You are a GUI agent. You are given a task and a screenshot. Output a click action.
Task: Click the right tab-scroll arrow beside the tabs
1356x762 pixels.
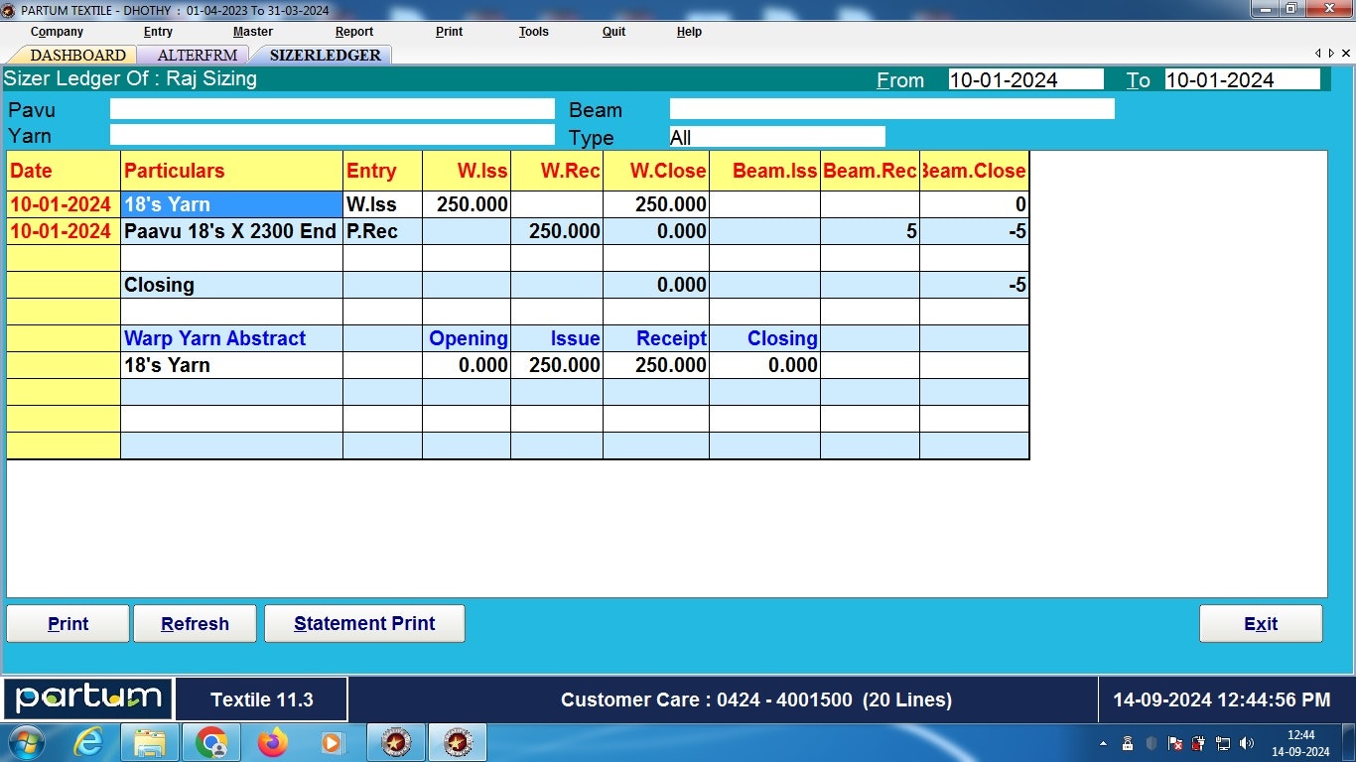pyautogui.click(x=1330, y=53)
